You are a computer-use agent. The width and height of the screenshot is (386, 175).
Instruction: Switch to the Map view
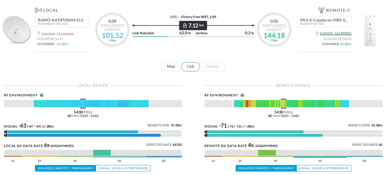click(171, 67)
